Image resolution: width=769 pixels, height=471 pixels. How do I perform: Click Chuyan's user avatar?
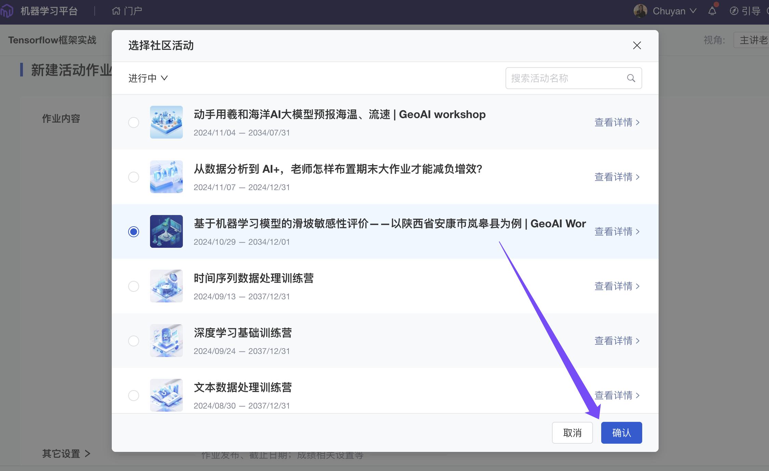point(640,11)
